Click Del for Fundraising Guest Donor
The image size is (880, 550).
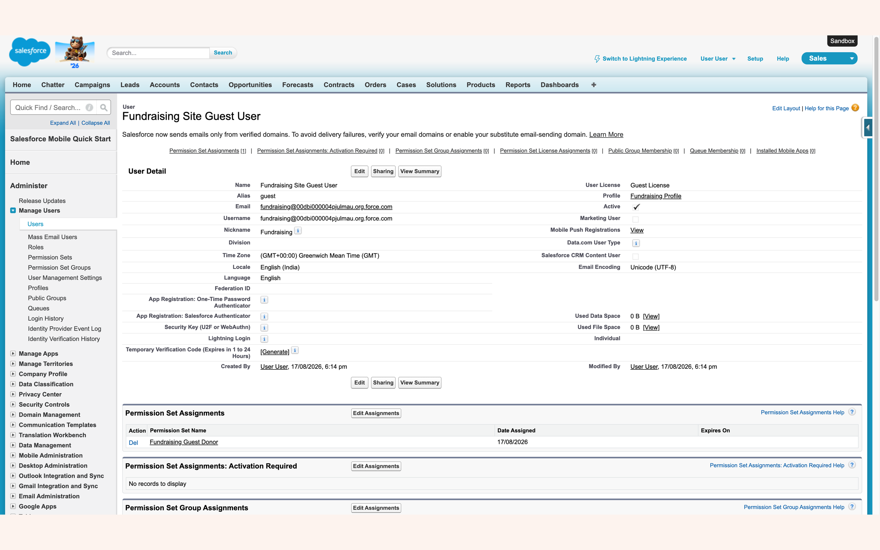pyautogui.click(x=133, y=443)
